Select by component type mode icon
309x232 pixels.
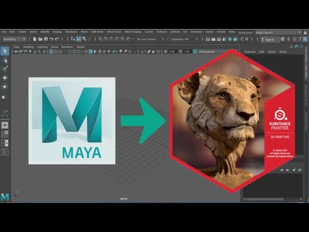pyautogui.click(x=84, y=39)
